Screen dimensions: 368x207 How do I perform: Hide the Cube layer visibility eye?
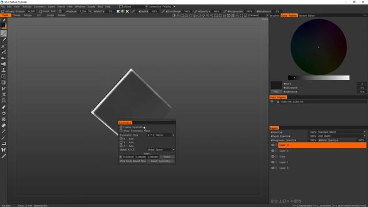pyautogui.click(x=273, y=156)
